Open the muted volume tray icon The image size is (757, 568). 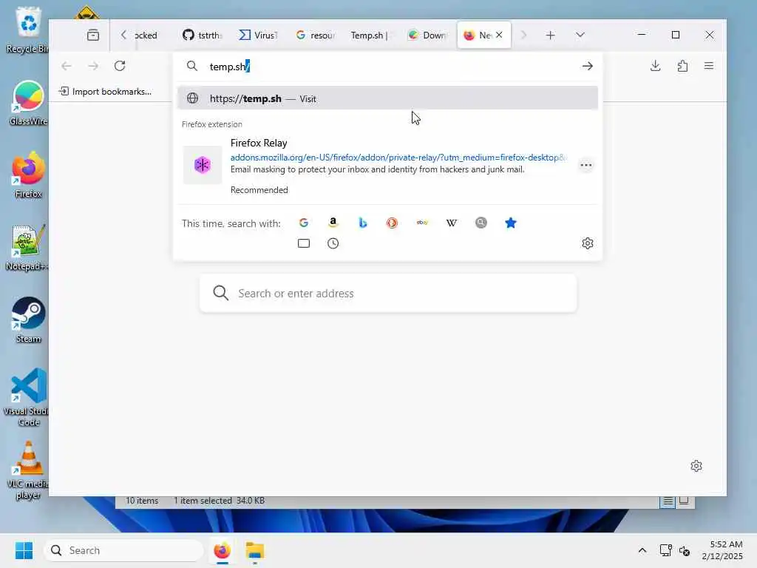pos(684,550)
